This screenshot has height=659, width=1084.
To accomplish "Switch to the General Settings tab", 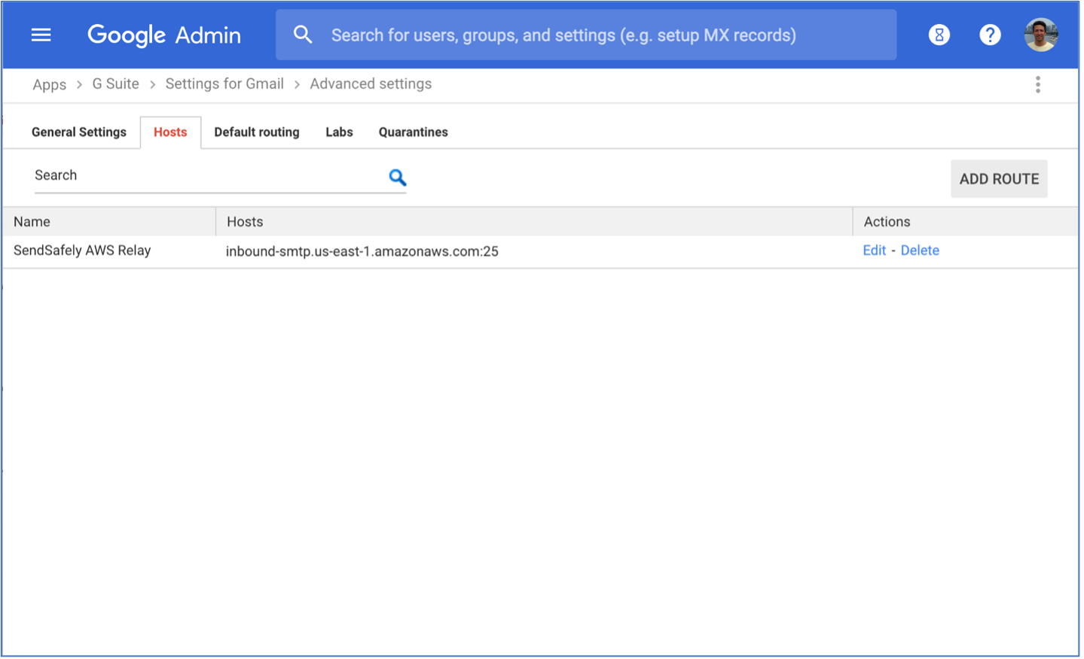I will coord(79,132).
